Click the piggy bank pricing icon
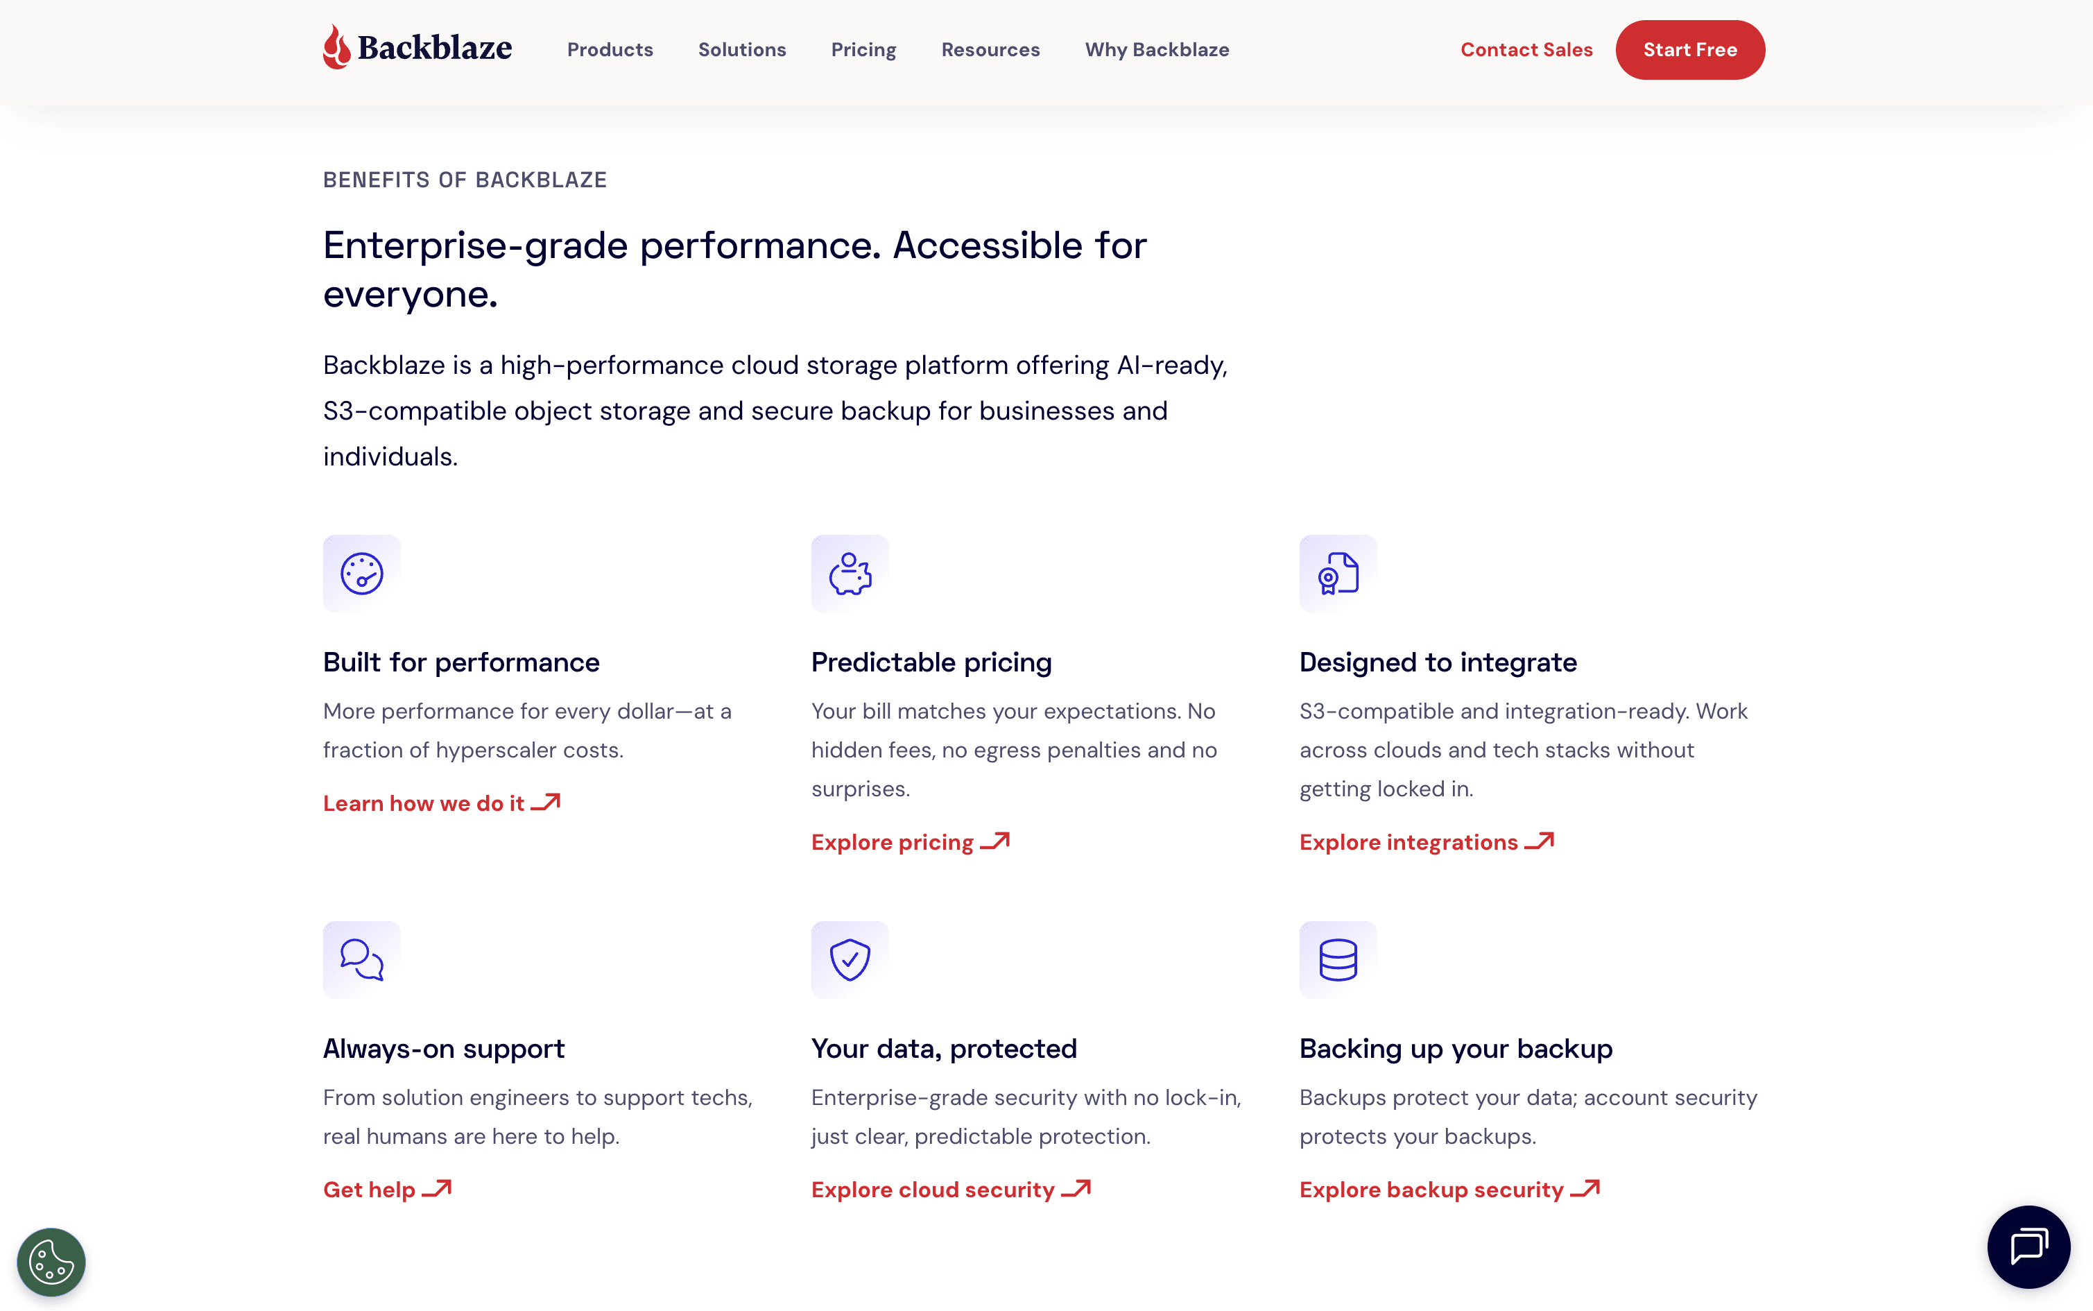This screenshot has height=1311, width=2093. click(x=850, y=573)
